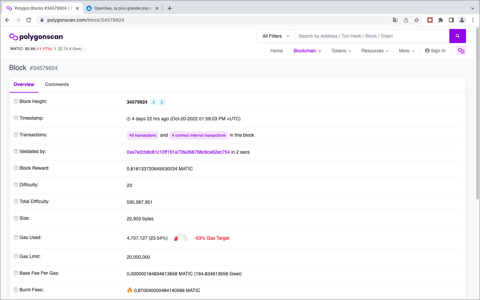Focus the Search by Address field
Screen dimensions: 480x300
click(x=372, y=36)
